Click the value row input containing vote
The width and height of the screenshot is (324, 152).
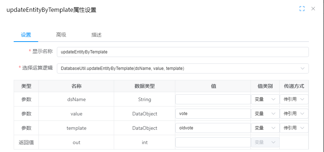213,114
